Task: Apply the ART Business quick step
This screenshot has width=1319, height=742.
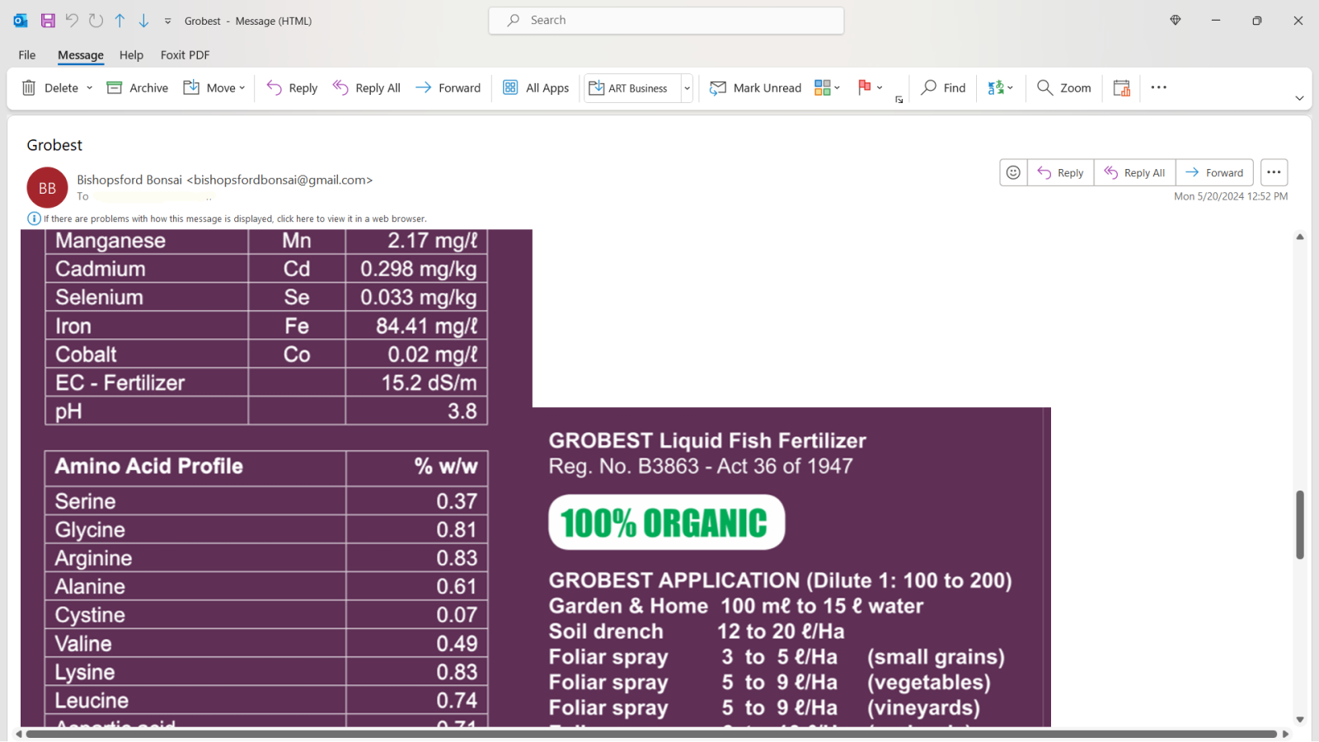Action: coord(632,87)
